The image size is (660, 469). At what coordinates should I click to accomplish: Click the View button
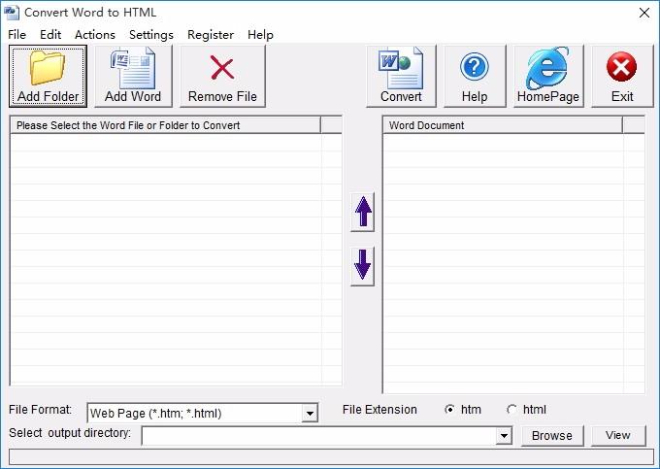618,436
